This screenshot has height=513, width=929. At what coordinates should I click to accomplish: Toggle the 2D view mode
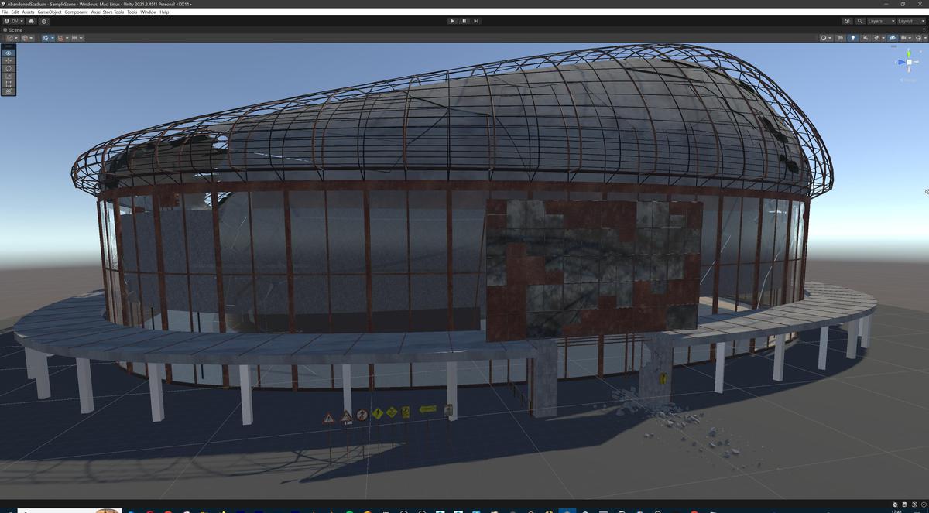point(841,37)
